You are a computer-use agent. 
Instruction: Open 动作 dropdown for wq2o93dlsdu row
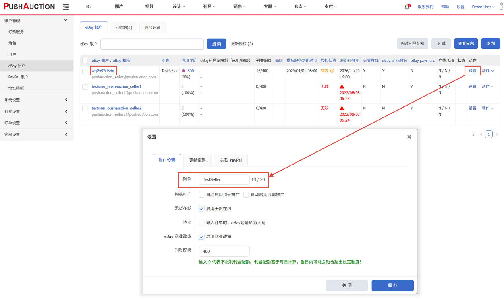(488, 71)
